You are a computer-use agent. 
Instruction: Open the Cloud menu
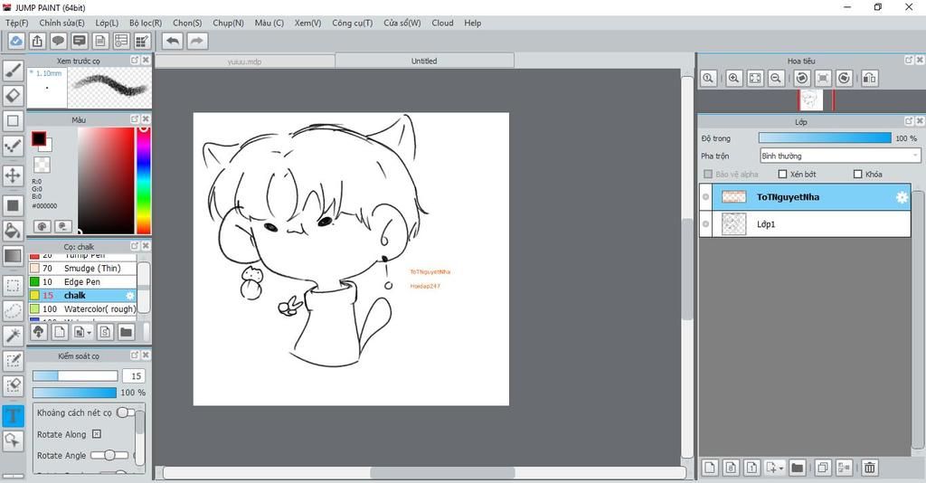(442, 23)
